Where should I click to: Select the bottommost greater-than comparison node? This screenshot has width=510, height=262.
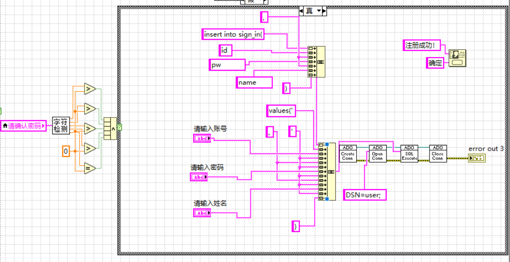tap(90, 148)
